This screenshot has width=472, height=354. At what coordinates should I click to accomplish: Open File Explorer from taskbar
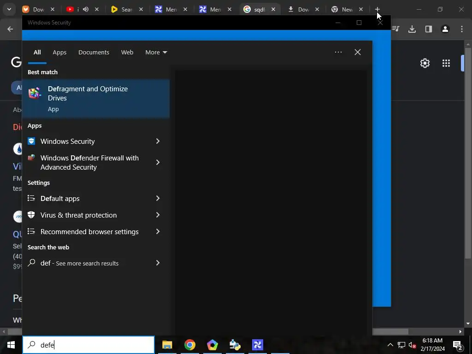coord(167,345)
